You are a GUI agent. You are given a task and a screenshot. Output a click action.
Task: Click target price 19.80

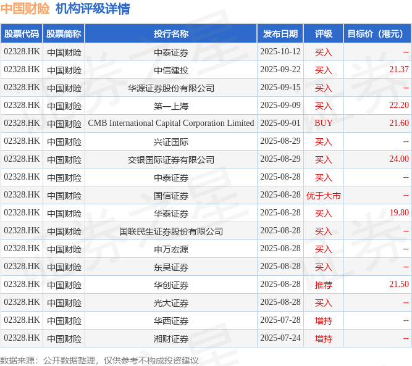click(399, 212)
